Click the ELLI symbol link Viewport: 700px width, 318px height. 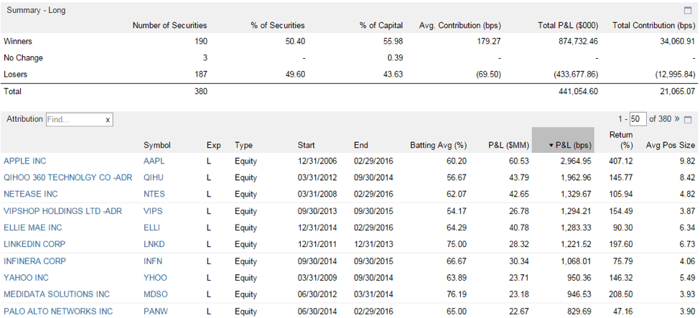pyautogui.click(x=151, y=228)
